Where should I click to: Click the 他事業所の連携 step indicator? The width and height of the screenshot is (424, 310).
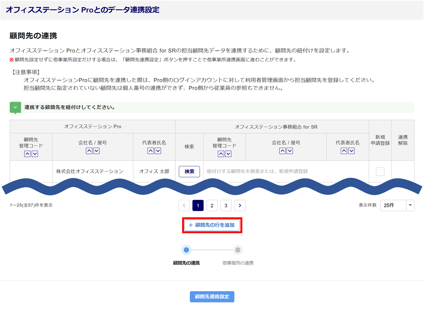click(x=238, y=250)
